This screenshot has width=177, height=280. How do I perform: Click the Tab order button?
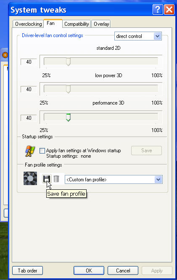[x=27, y=271]
